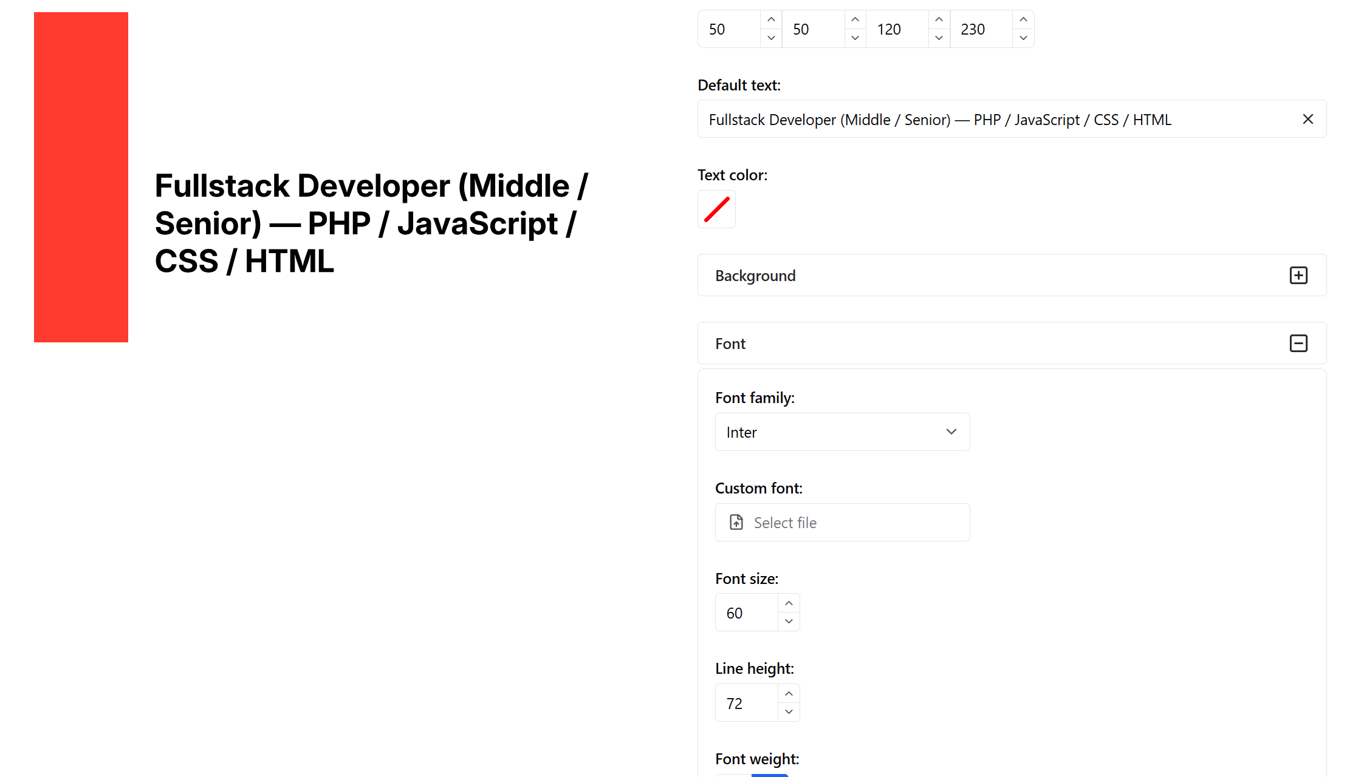Click the Select file upload icon
The height and width of the screenshot is (777, 1361).
pyautogui.click(x=736, y=523)
